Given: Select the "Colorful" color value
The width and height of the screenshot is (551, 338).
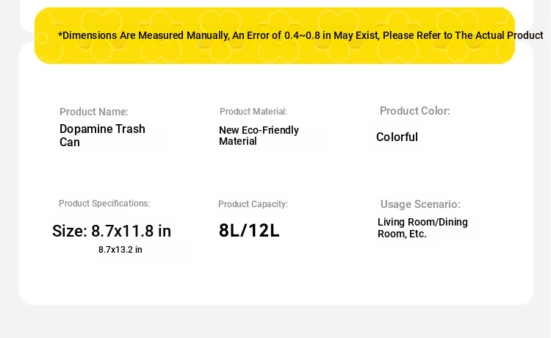Looking at the screenshot, I should pyautogui.click(x=397, y=137).
